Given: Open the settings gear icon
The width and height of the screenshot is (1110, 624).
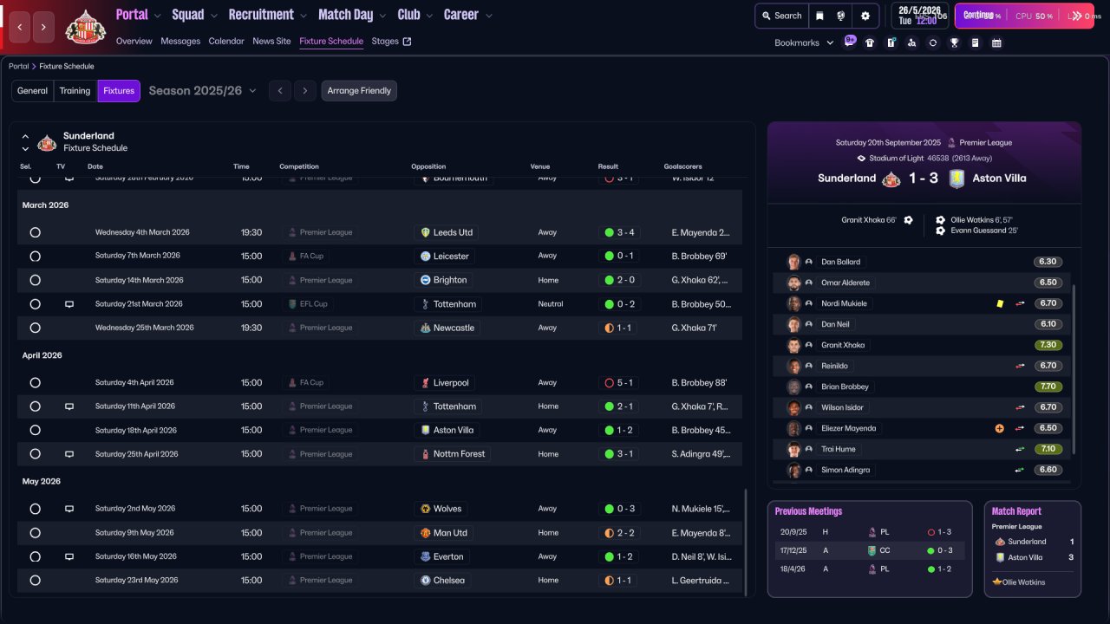Looking at the screenshot, I should point(865,16).
